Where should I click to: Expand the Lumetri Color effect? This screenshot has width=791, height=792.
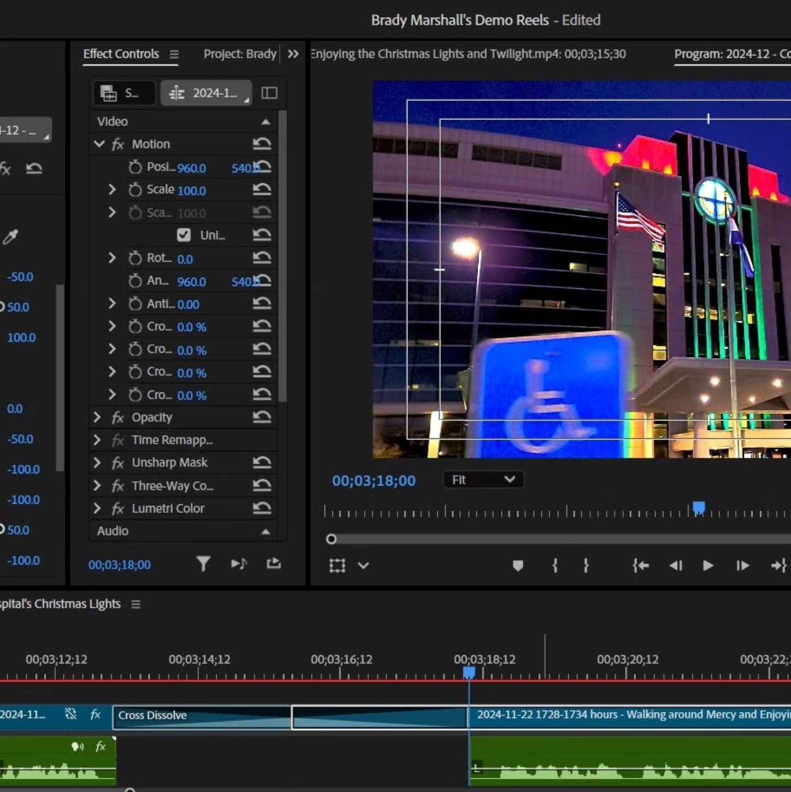(x=97, y=508)
